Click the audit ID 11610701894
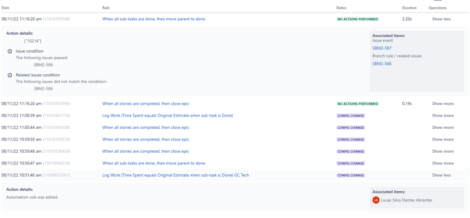This screenshot has height=218, width=470. click(x=56, y=104)
